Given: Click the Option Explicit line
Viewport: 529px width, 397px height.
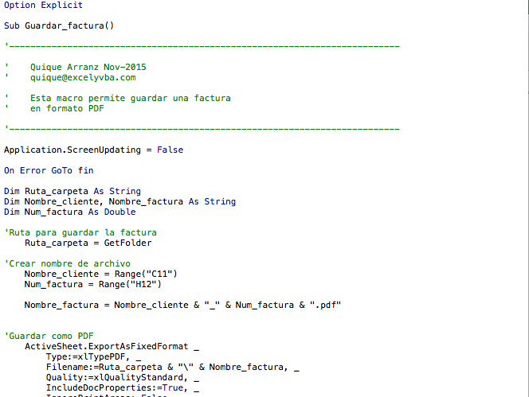Looking at the screenshot, I should click(x=43, y=5).
